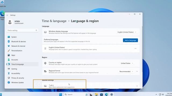Viewport: 172px width, 96px height.
Task: Launch Microsoft Edge from taskbar
Action: click(106, 94)
